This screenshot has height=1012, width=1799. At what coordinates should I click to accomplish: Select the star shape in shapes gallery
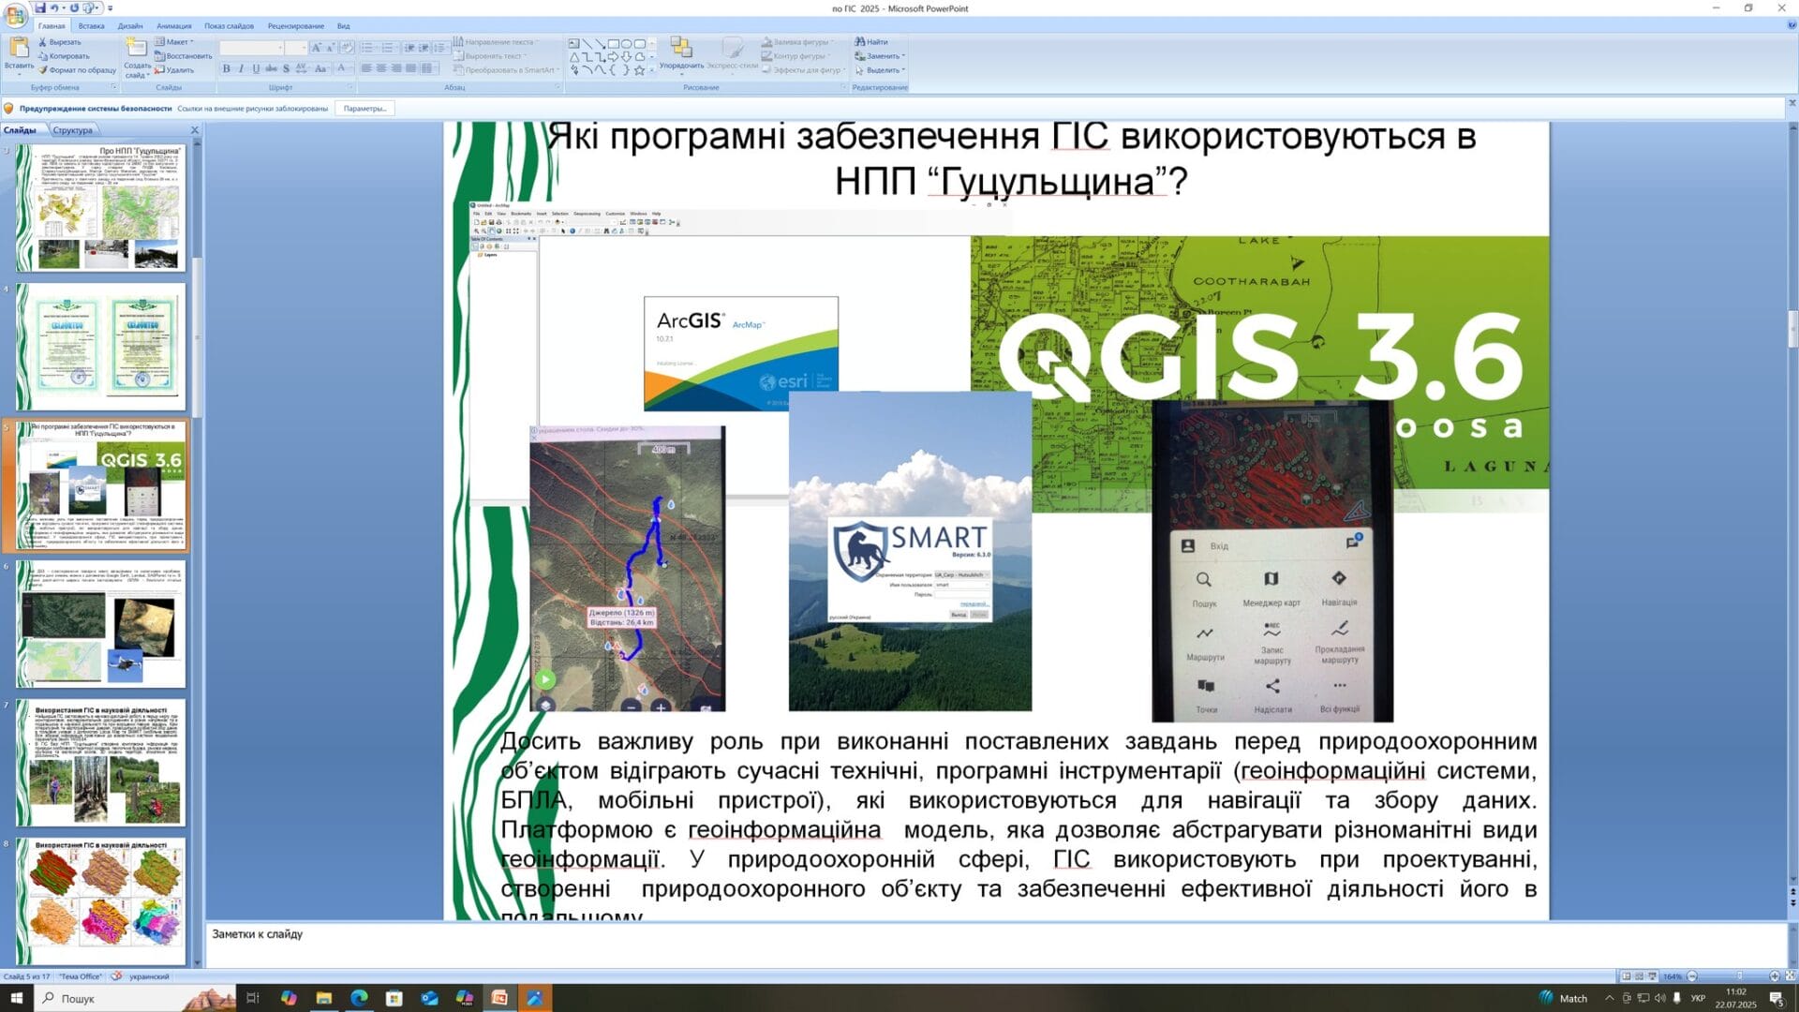639,70
